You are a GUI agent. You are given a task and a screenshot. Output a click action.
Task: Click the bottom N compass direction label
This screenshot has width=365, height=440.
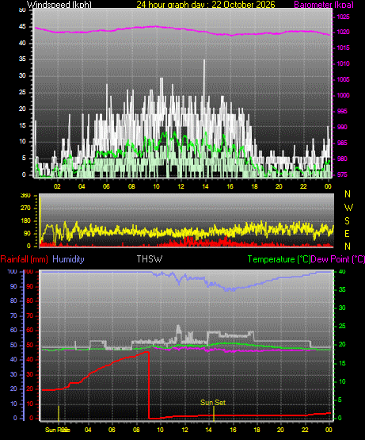click(x=348, y=247)
